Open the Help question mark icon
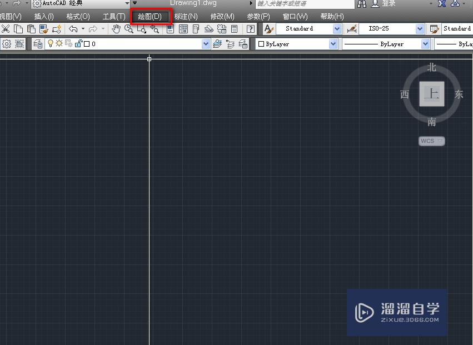 251,28
